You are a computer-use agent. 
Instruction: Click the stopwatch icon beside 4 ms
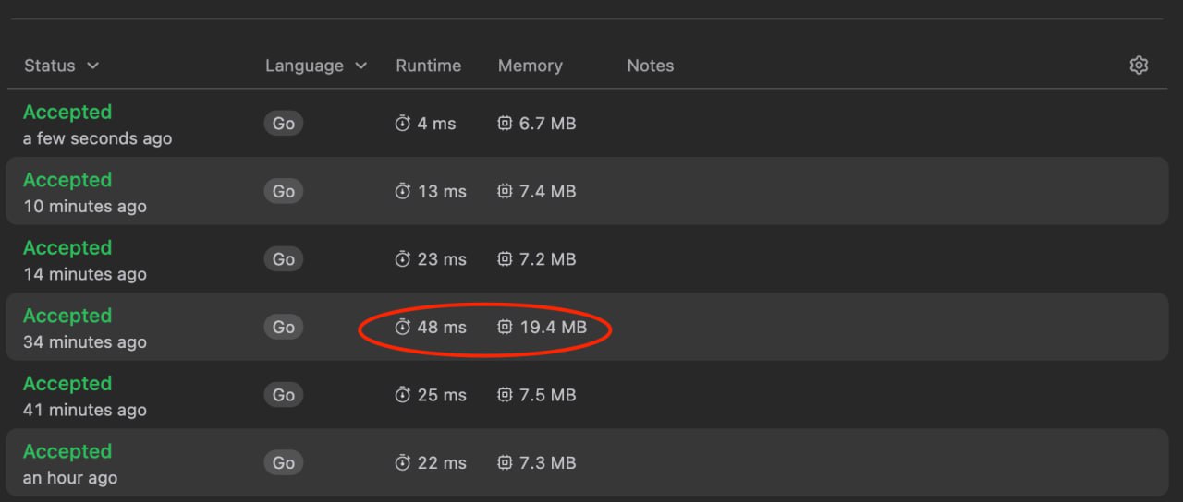[402, 123]
